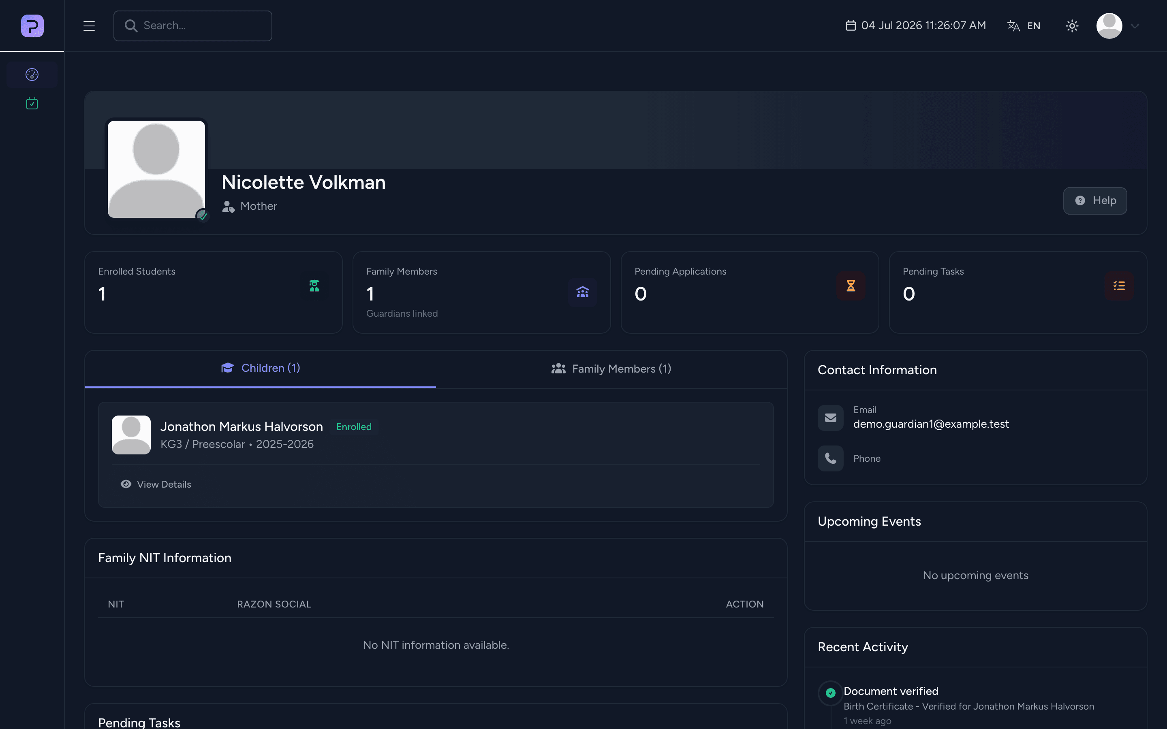
Task: Click the guardian icon beside Mother
Action: [228, 207]
